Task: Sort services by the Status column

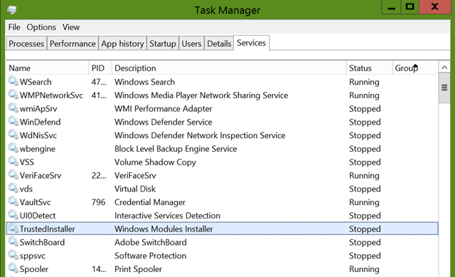Action: tap(369, 68)
